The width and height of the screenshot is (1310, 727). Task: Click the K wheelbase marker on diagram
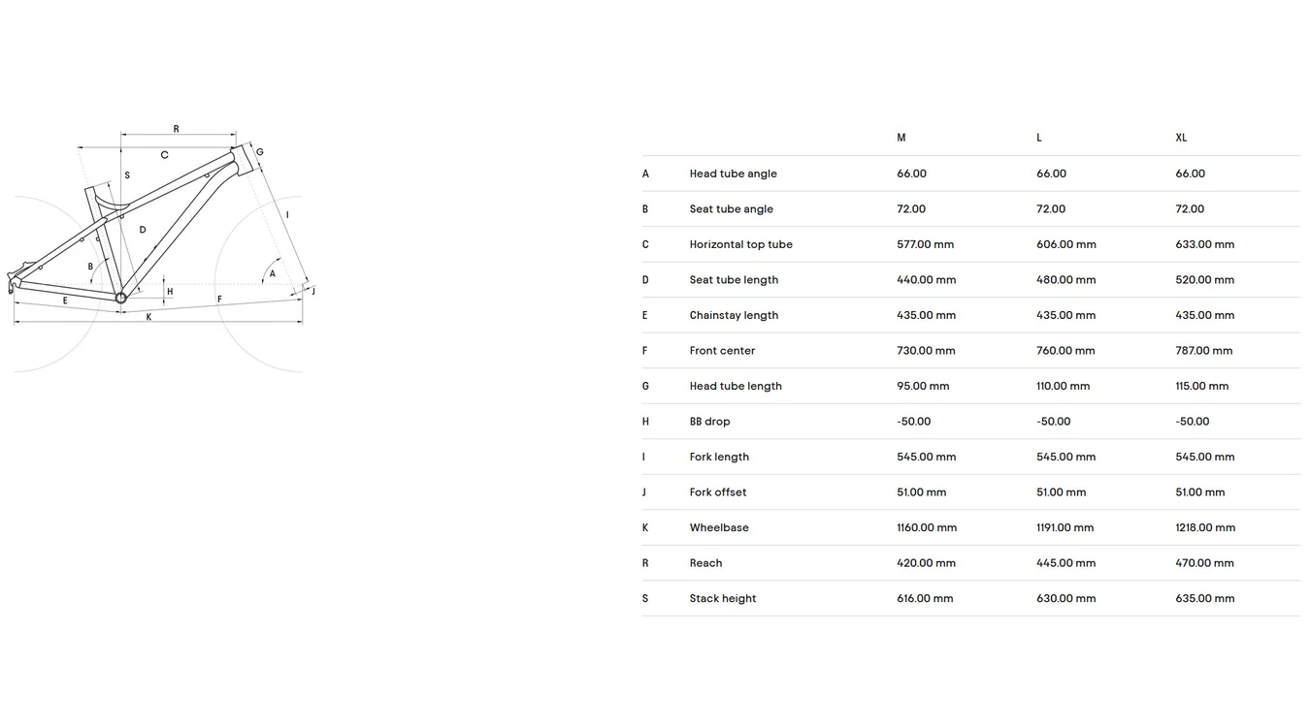148,317
